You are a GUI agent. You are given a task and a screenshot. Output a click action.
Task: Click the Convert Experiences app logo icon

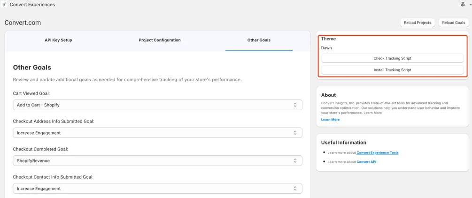pyautogui.click(x=4, y=5)
